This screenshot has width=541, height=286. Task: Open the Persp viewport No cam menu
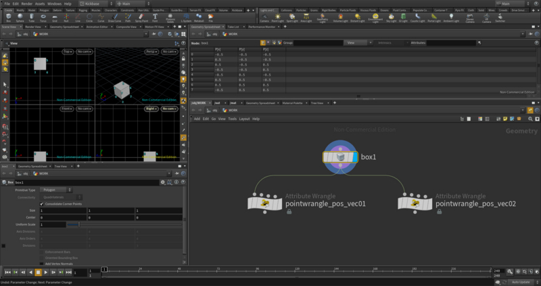169,52
